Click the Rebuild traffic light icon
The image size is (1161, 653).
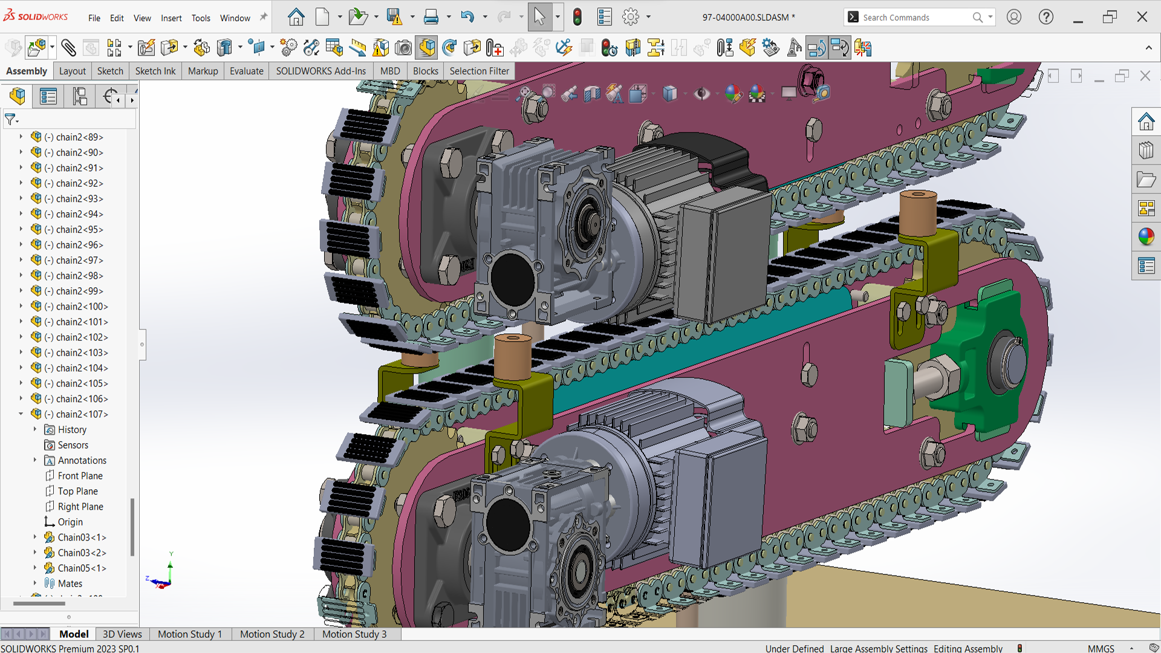577,17
